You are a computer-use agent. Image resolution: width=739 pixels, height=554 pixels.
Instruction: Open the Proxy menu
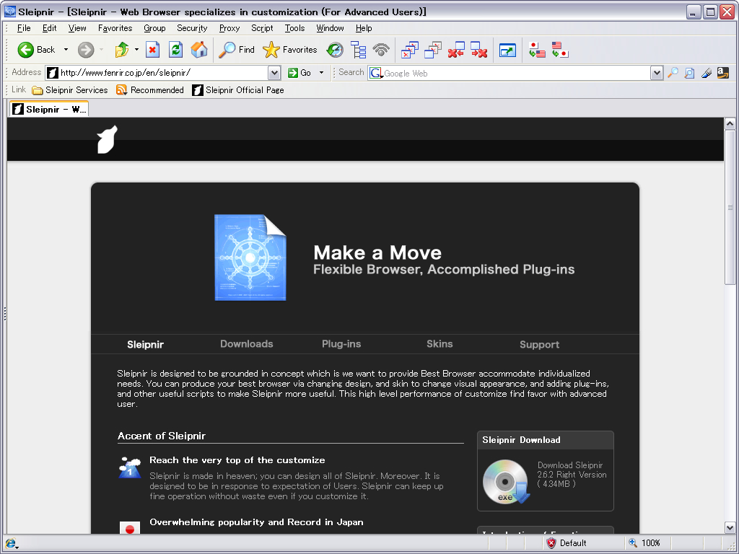[x=229, y=28]
